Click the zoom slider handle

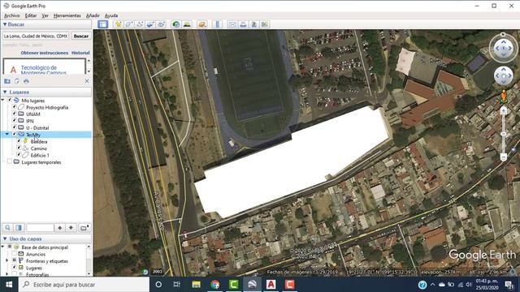[x=504, y=134]
